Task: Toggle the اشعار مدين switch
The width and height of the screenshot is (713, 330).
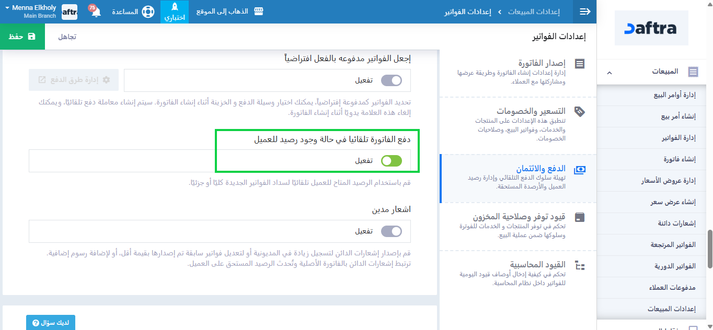Action: (392, 231)
